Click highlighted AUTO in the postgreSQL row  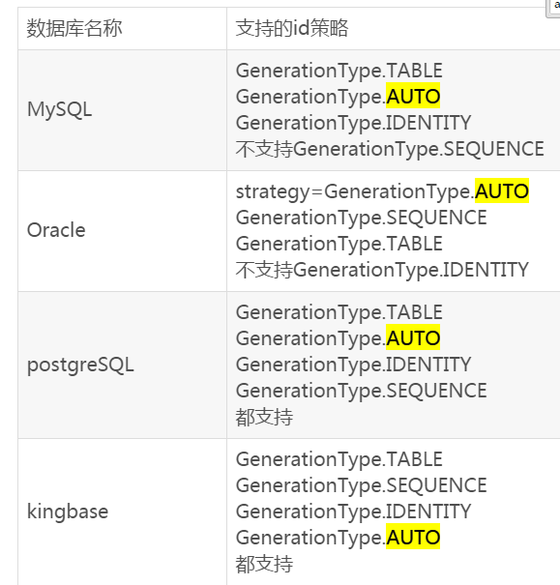coord(413,338)
